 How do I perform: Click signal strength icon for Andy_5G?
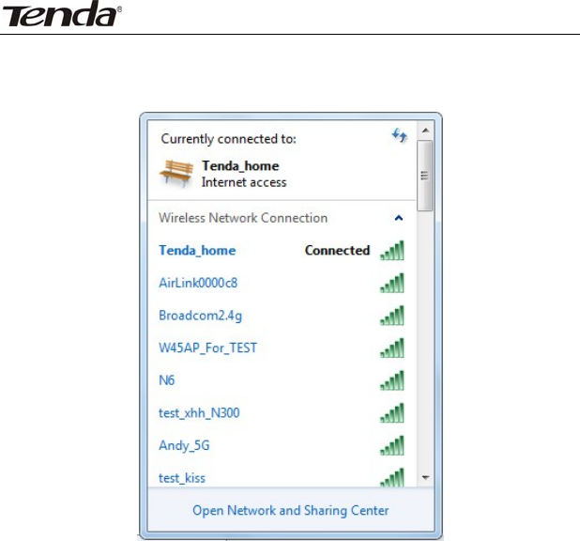392,445
